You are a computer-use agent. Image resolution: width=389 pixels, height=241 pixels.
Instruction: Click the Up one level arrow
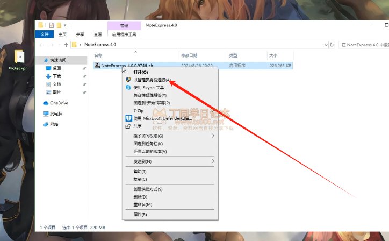pos(66,45)
